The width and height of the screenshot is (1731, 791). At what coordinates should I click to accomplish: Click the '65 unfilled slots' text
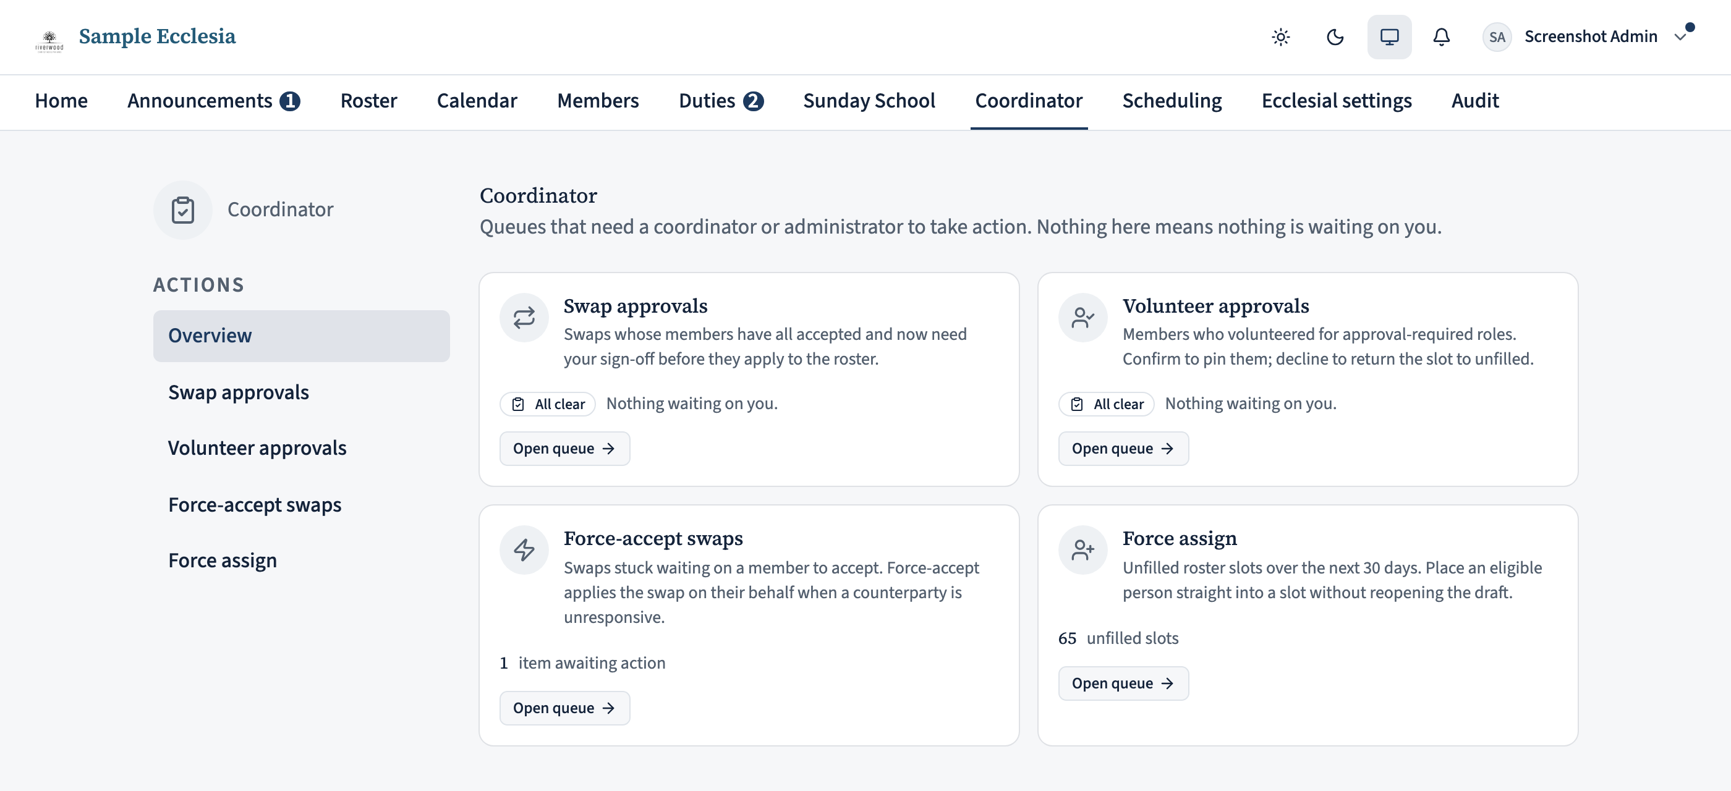(x=1118, y=638)
